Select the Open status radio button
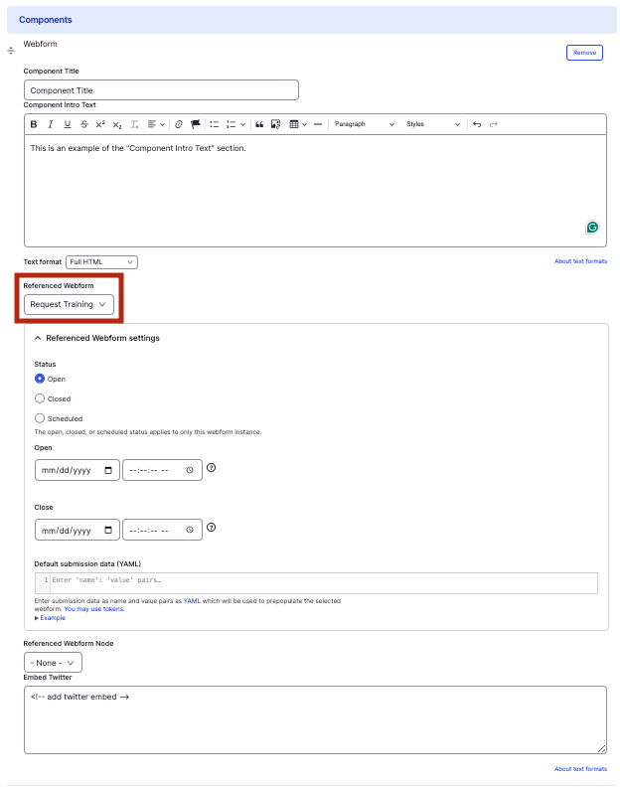This screenshot has height=787, width=620. click(x=40, y=379)
